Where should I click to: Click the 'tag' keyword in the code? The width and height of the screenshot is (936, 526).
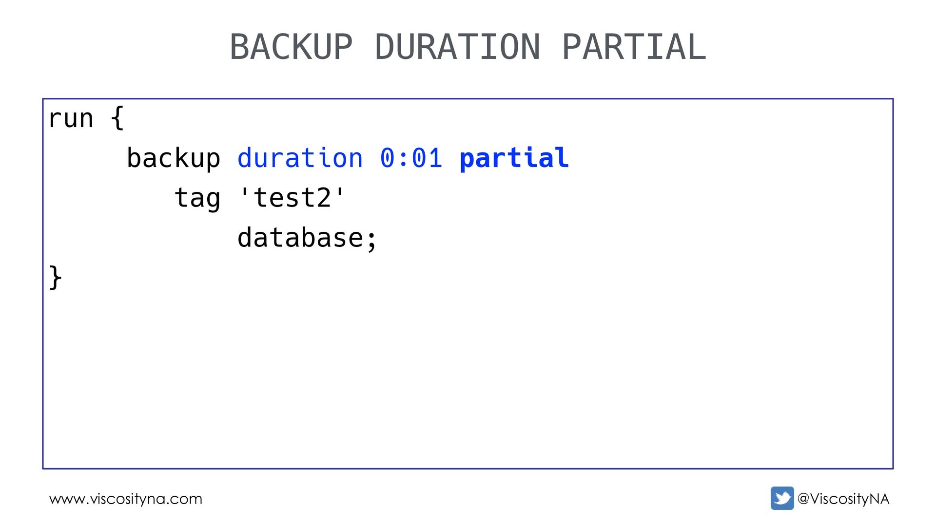[197, 198]
